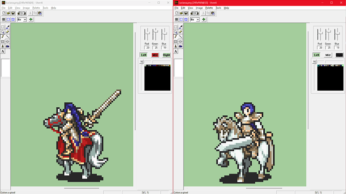
Task: Open the Image menu in red-titled window
Action: (199, 8)
